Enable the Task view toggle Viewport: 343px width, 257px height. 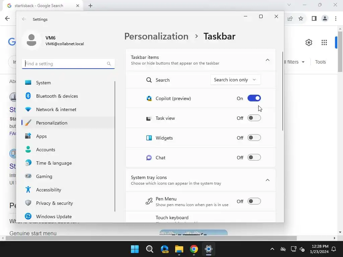point(254,118)
